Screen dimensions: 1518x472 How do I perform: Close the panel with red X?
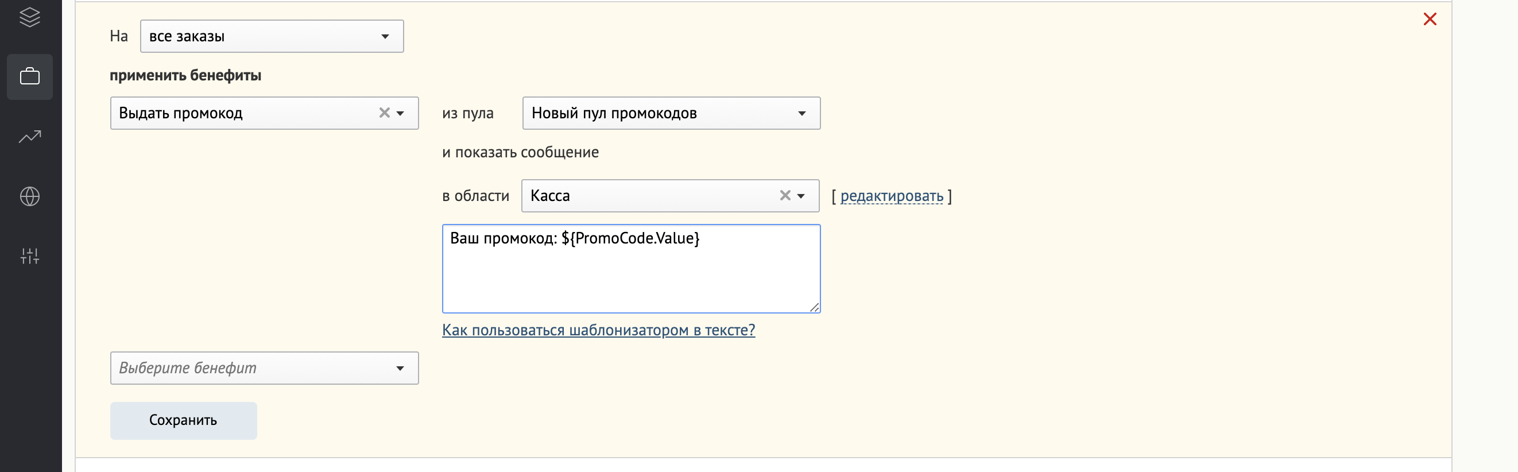click(1430, 19)
